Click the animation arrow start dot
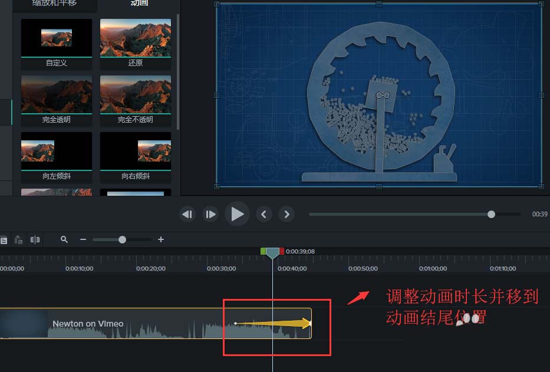550x372 pixels. click(235, 323)
